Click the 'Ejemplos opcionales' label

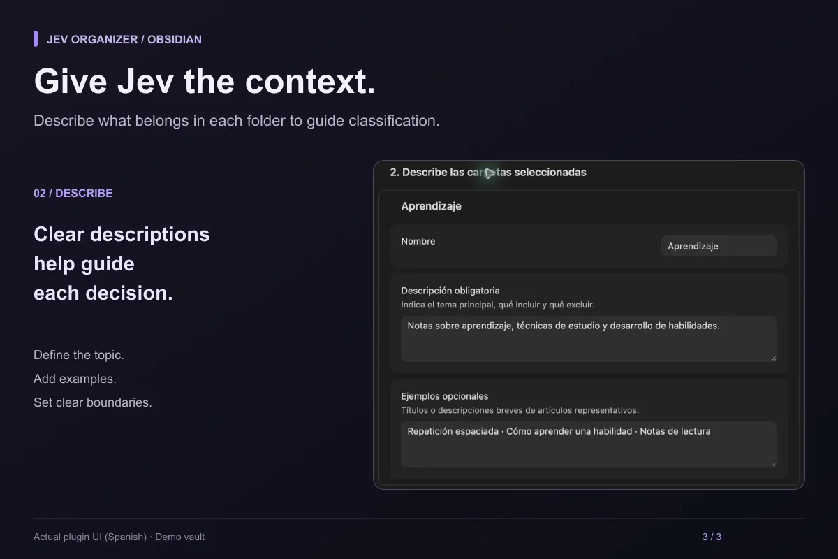point(445,396)
